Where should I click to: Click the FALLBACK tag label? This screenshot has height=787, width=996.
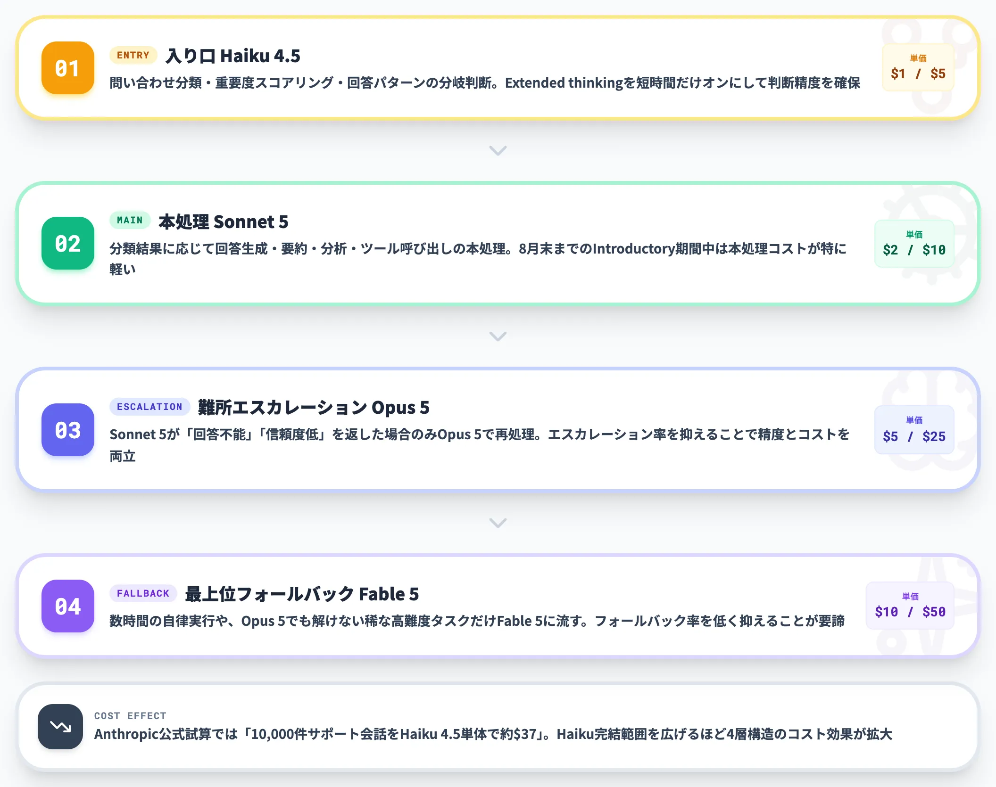(x=143, y=593)
